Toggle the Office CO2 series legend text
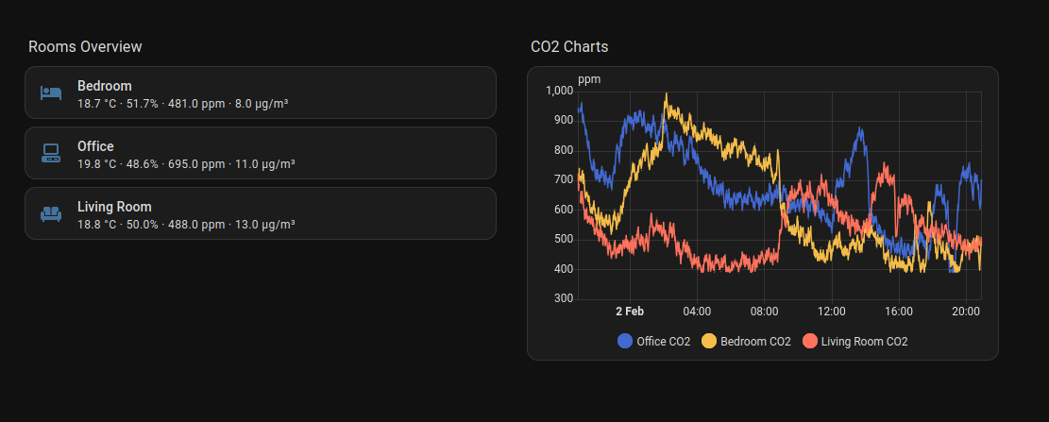The image size is (1049, 422). click(664, 341)
